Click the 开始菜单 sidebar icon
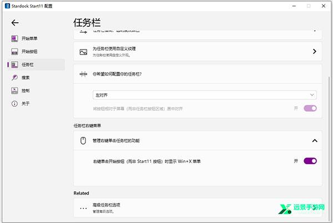Screen dimensions: 333x223 click(14, 38)
